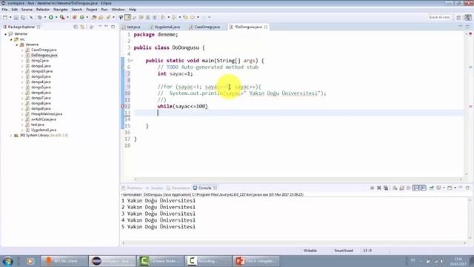Select DoDongusu.java in Package Explorer
The width and height of the screenshot is (474, 267).
point(44,56)
